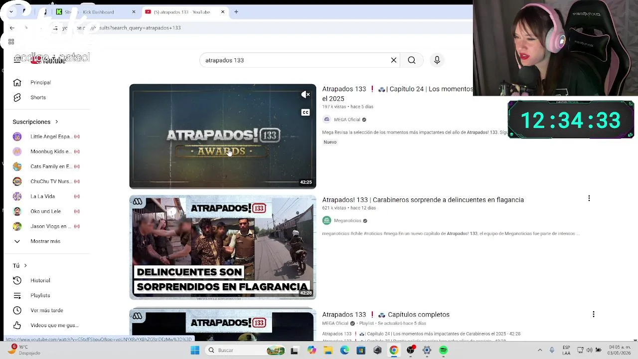Show hidden tray icons chevron
Viewport: 638px width, 359px height.
(540, 350)
